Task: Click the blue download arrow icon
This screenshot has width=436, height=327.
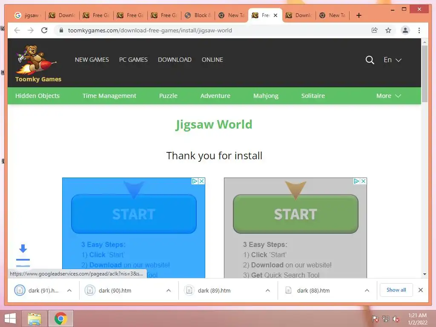Action: click(x=23, y=248)
